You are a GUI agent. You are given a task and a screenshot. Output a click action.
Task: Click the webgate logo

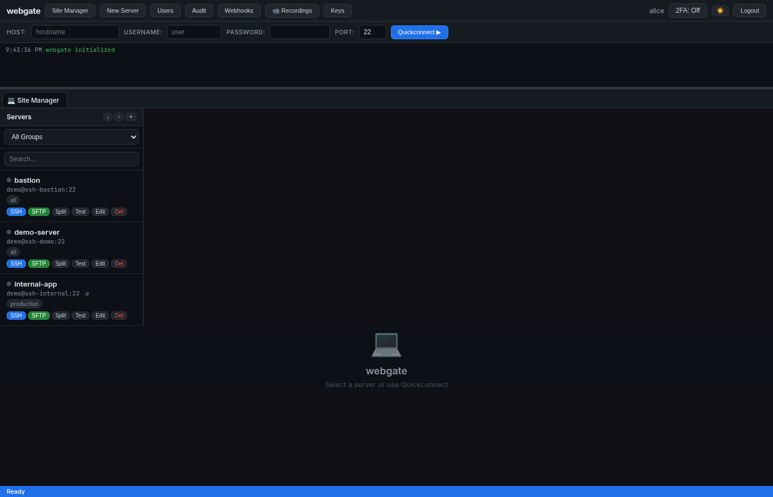coord(23,10)
